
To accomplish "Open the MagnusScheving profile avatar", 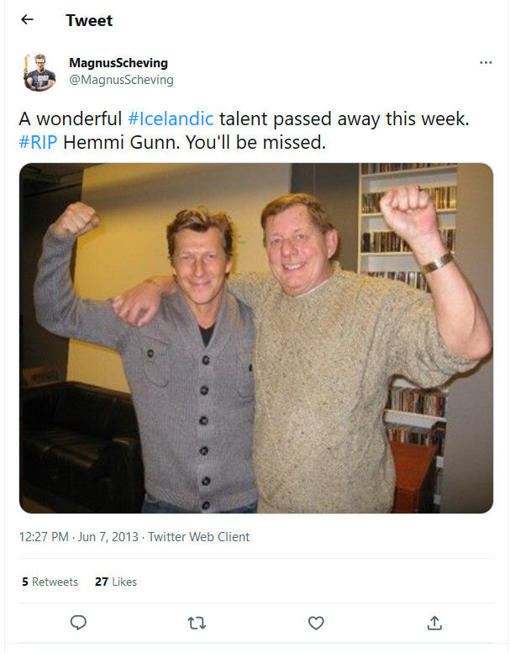I will pyautogui.click(x=39, y=71).
